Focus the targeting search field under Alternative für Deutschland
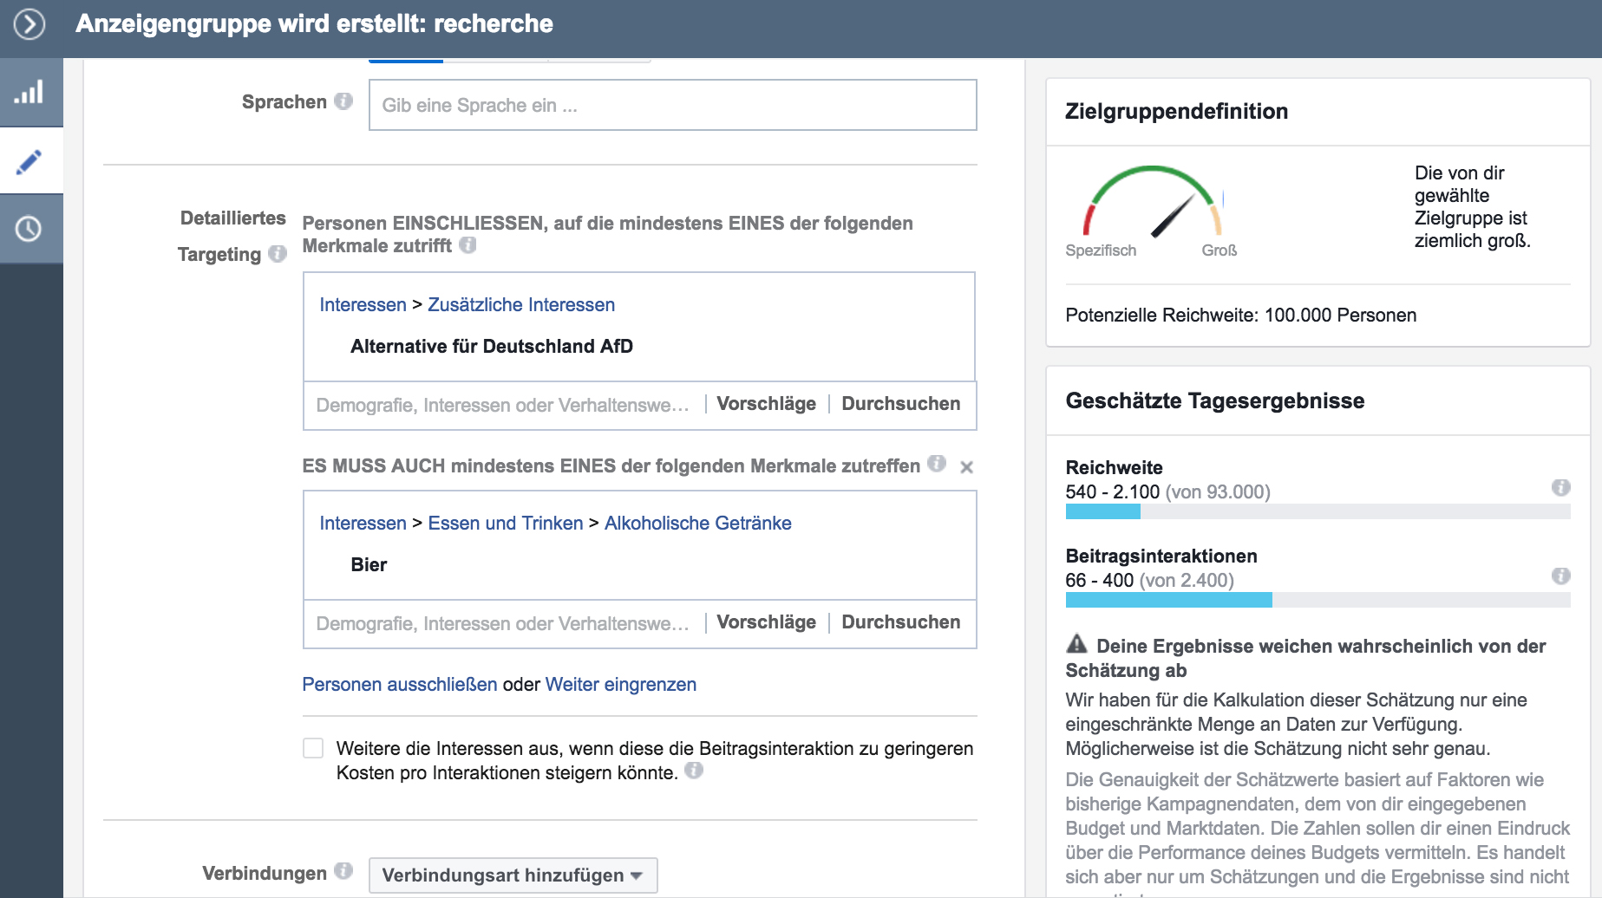Image resolution: width=1602 pixels, height=898 pixels. coord(503,405)
